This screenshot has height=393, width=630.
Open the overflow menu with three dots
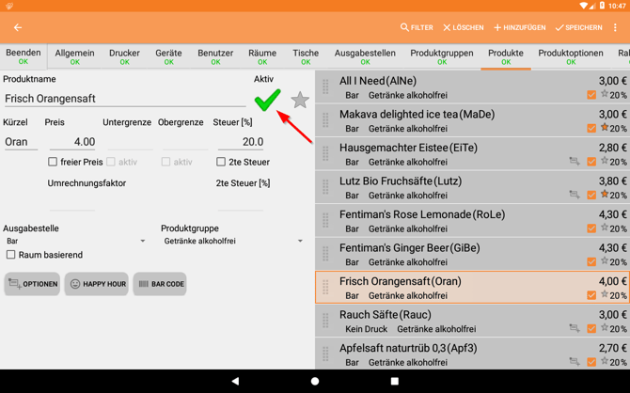point(616,28)
